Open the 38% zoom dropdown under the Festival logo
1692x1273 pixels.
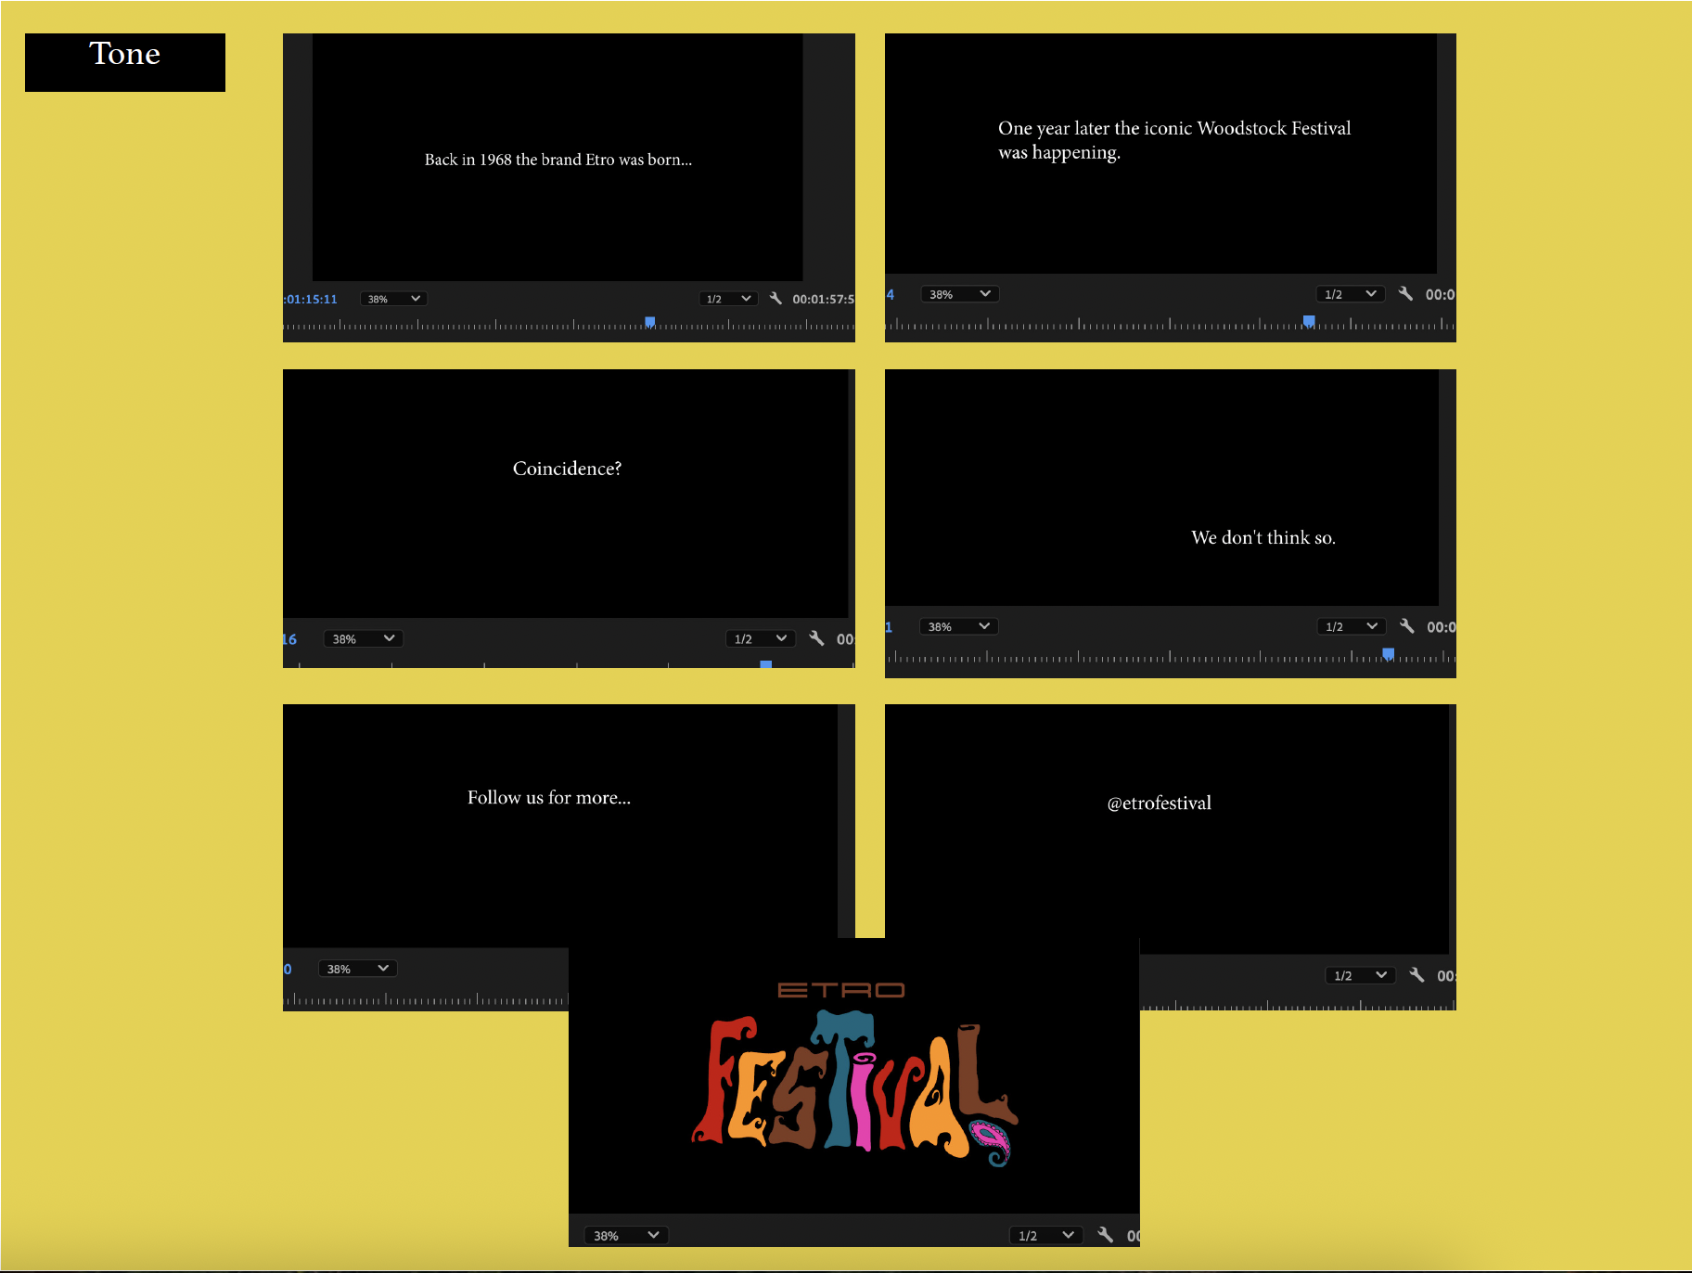pyautogui.click(x=626, y=1235)
